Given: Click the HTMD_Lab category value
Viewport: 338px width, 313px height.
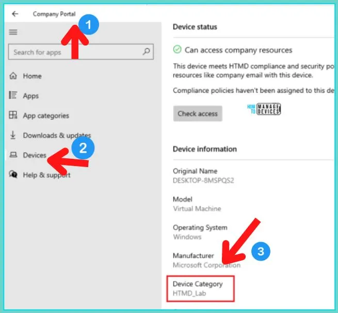Looking at the screenshot, I should [189, 293].
